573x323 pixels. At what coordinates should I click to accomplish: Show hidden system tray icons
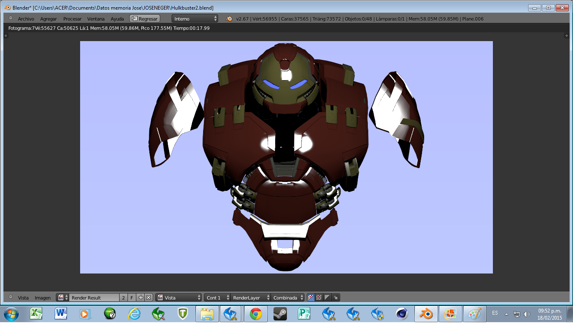tap(506, 314)
